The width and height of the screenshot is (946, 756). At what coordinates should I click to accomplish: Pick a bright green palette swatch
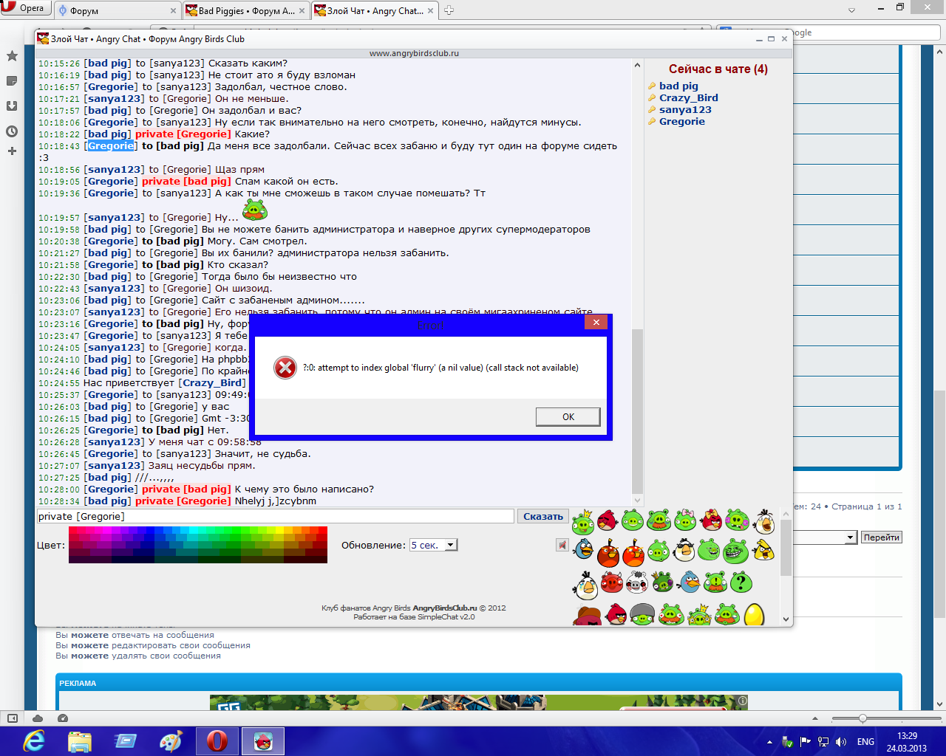tap(236, 531)
